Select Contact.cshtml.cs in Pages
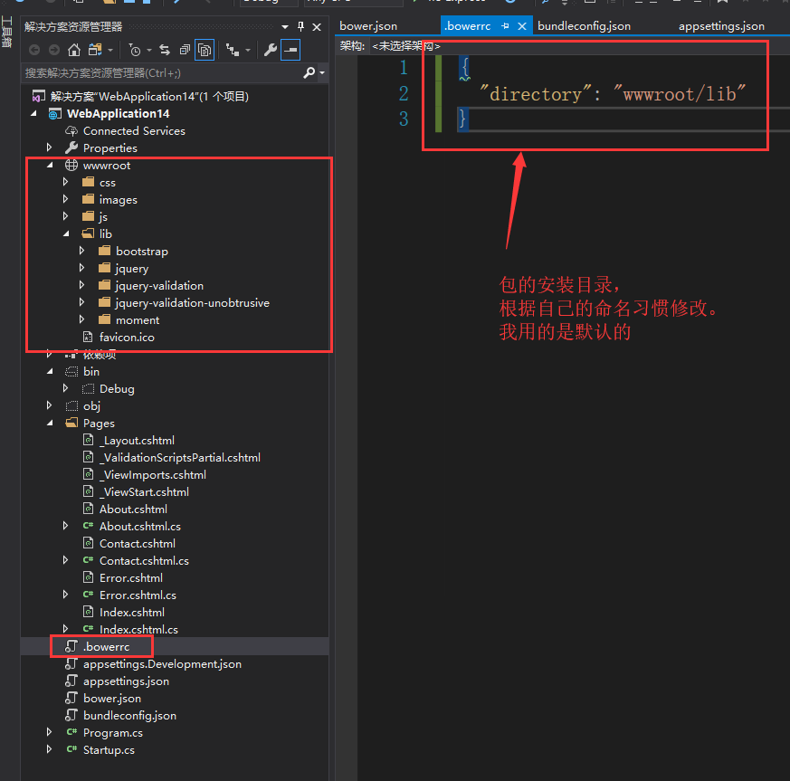This screenshot has height=781, width=790. click(x=144, y=561)
